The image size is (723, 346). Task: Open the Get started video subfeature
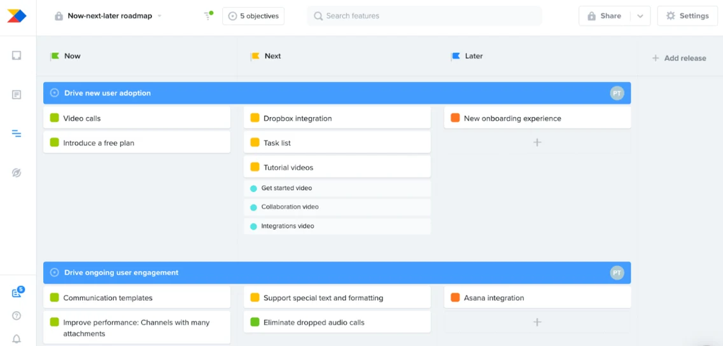337,188
